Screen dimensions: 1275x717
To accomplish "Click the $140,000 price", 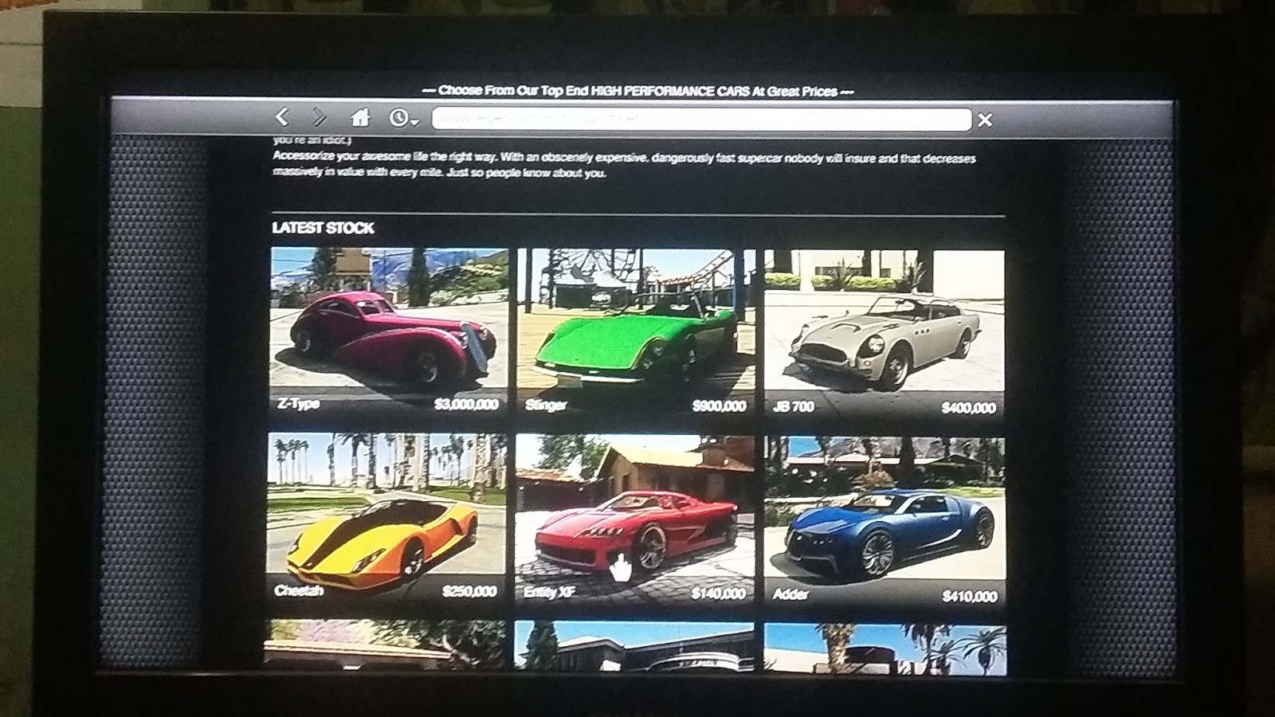I will 719,594.
